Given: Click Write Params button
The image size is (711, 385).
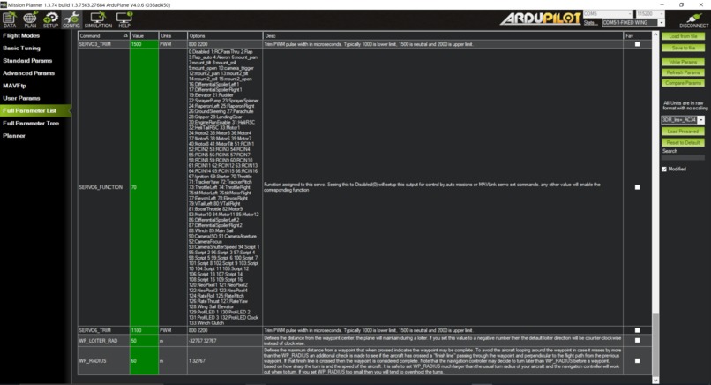Looking at the screenshot, I should point(683,62).
